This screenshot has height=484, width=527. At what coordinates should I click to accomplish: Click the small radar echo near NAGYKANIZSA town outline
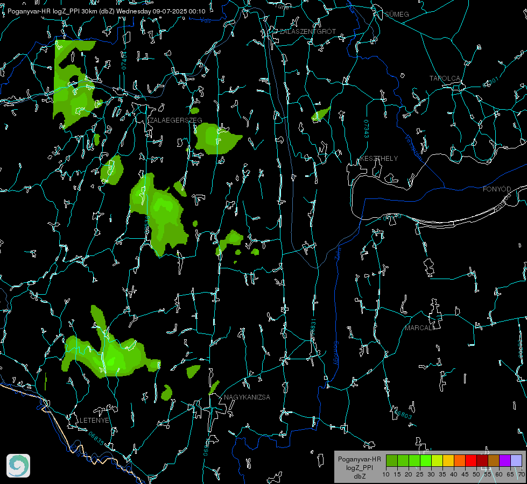(214, 387)
